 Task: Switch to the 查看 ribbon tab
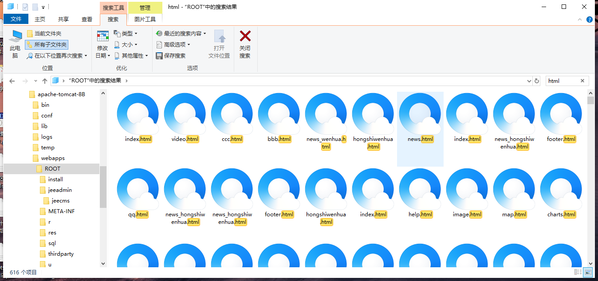pyautogui.click(x=87, y=19)
